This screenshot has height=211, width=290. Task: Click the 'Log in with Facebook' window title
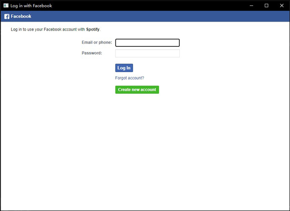point(31,6)
